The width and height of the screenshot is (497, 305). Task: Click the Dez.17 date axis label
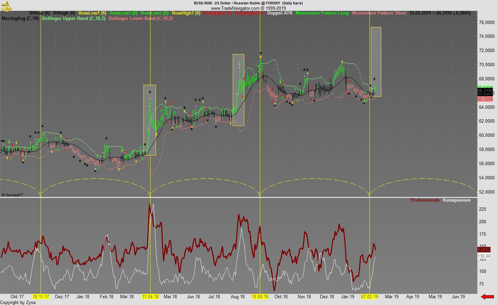coord(62,297)
